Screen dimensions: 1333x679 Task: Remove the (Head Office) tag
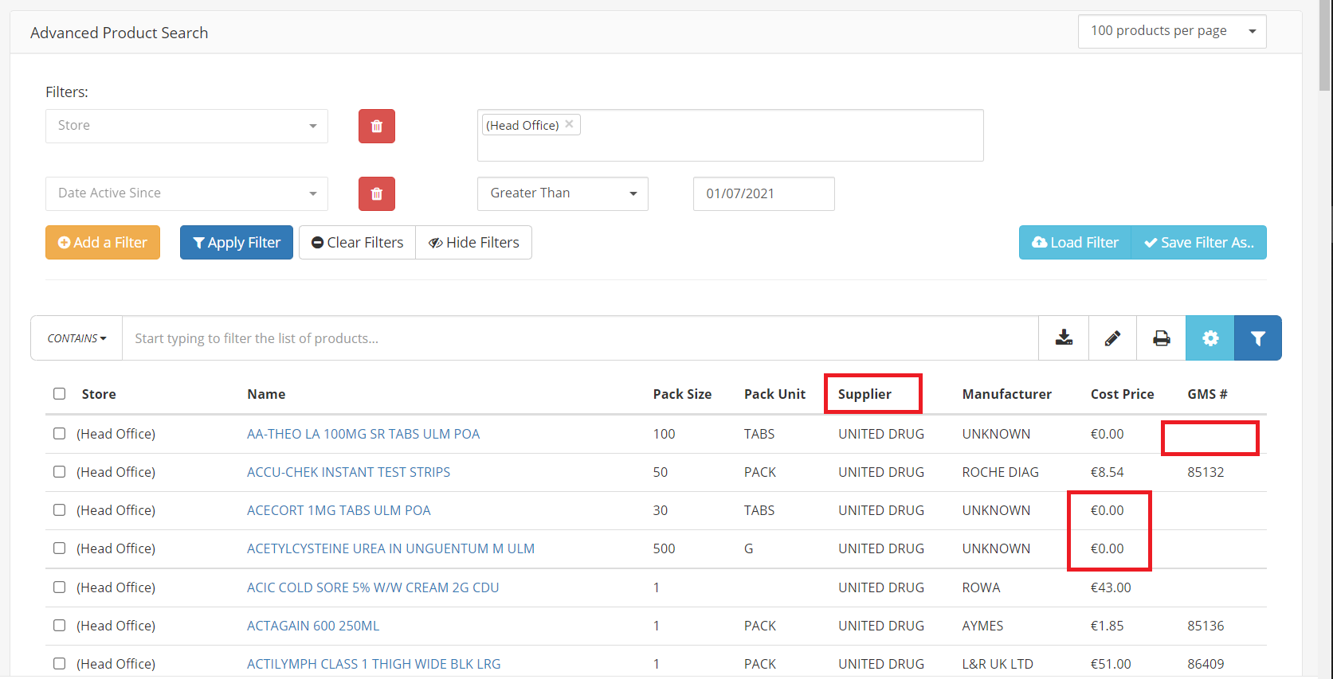tap(569, 124)
